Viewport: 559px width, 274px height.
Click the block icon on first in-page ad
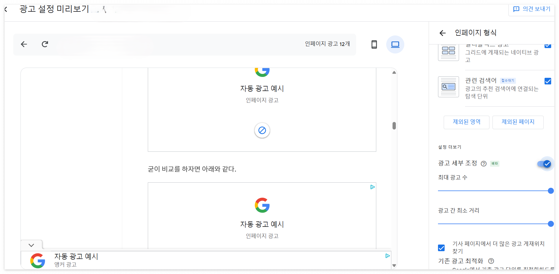click(262, 130)
